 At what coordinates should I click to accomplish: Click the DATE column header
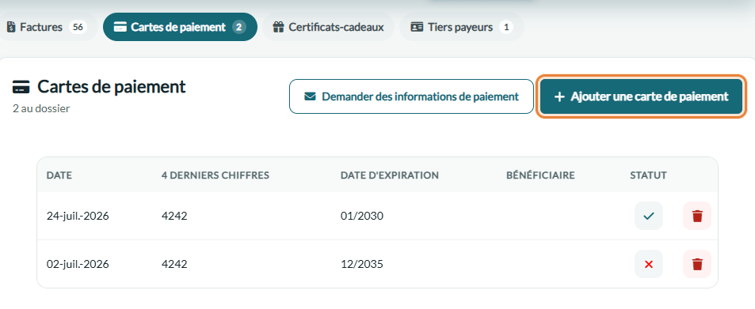[x=59, y=175]
